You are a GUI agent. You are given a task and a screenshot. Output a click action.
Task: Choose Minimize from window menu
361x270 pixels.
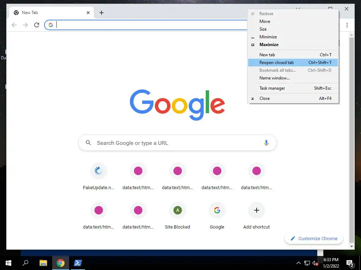tap(293, 37)
